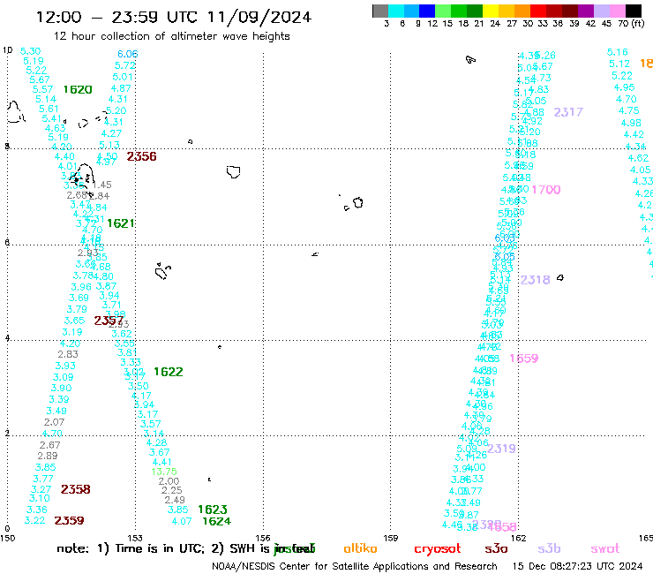Click the pink legend swatch above 45
Image resolution: width=653 pixels, height=574 pixels.
coord(618,11)
